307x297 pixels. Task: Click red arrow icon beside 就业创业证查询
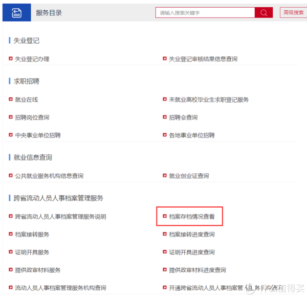pyautogui.click(x=165, y=175)
